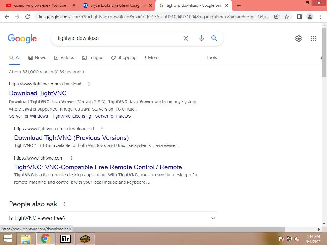Image resolution: width=327 pixels, height=245 pixels.
Task: Click the muted volume tray icon
Action: coord(297,239)
